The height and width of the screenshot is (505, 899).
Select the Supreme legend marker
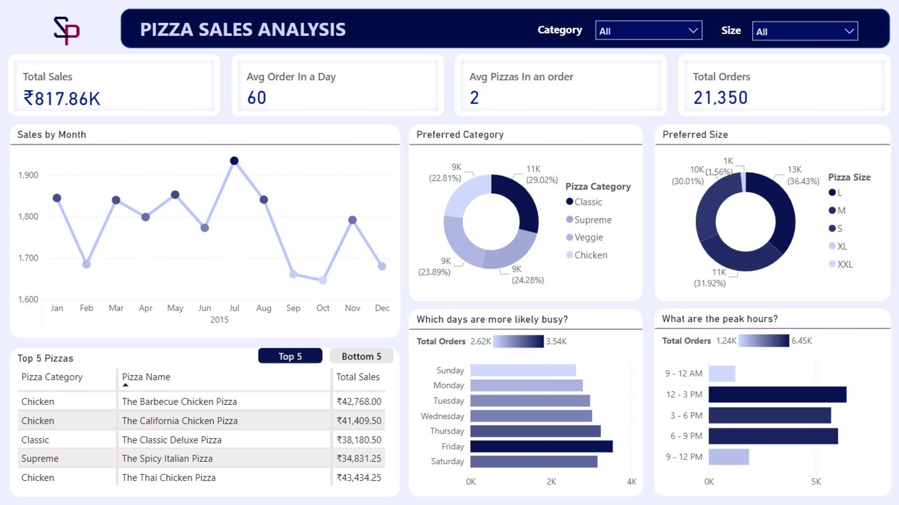570,220
